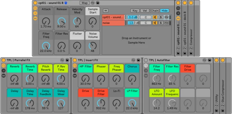Save preset of TPL | Parrallel FX
The image size is (232, 114).
point(67,60)
